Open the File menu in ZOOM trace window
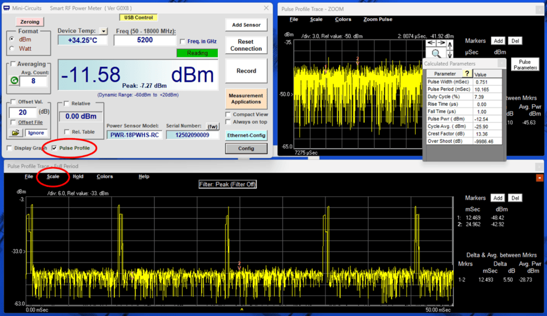This screenshot has width=547, height=316. pos(294,19)
